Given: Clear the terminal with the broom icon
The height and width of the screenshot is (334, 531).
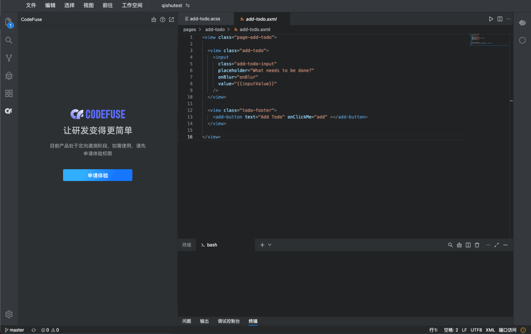Looking at the screenshot, I should (x=459, y=245).
